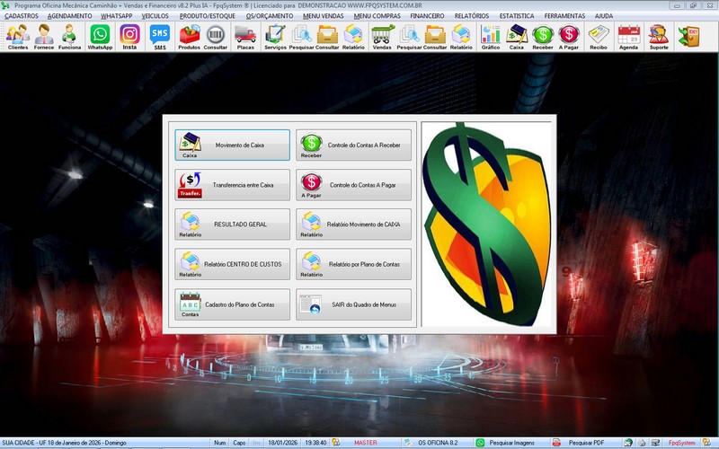
Task: Click the Placas truck icon
Action: point(244,37)
